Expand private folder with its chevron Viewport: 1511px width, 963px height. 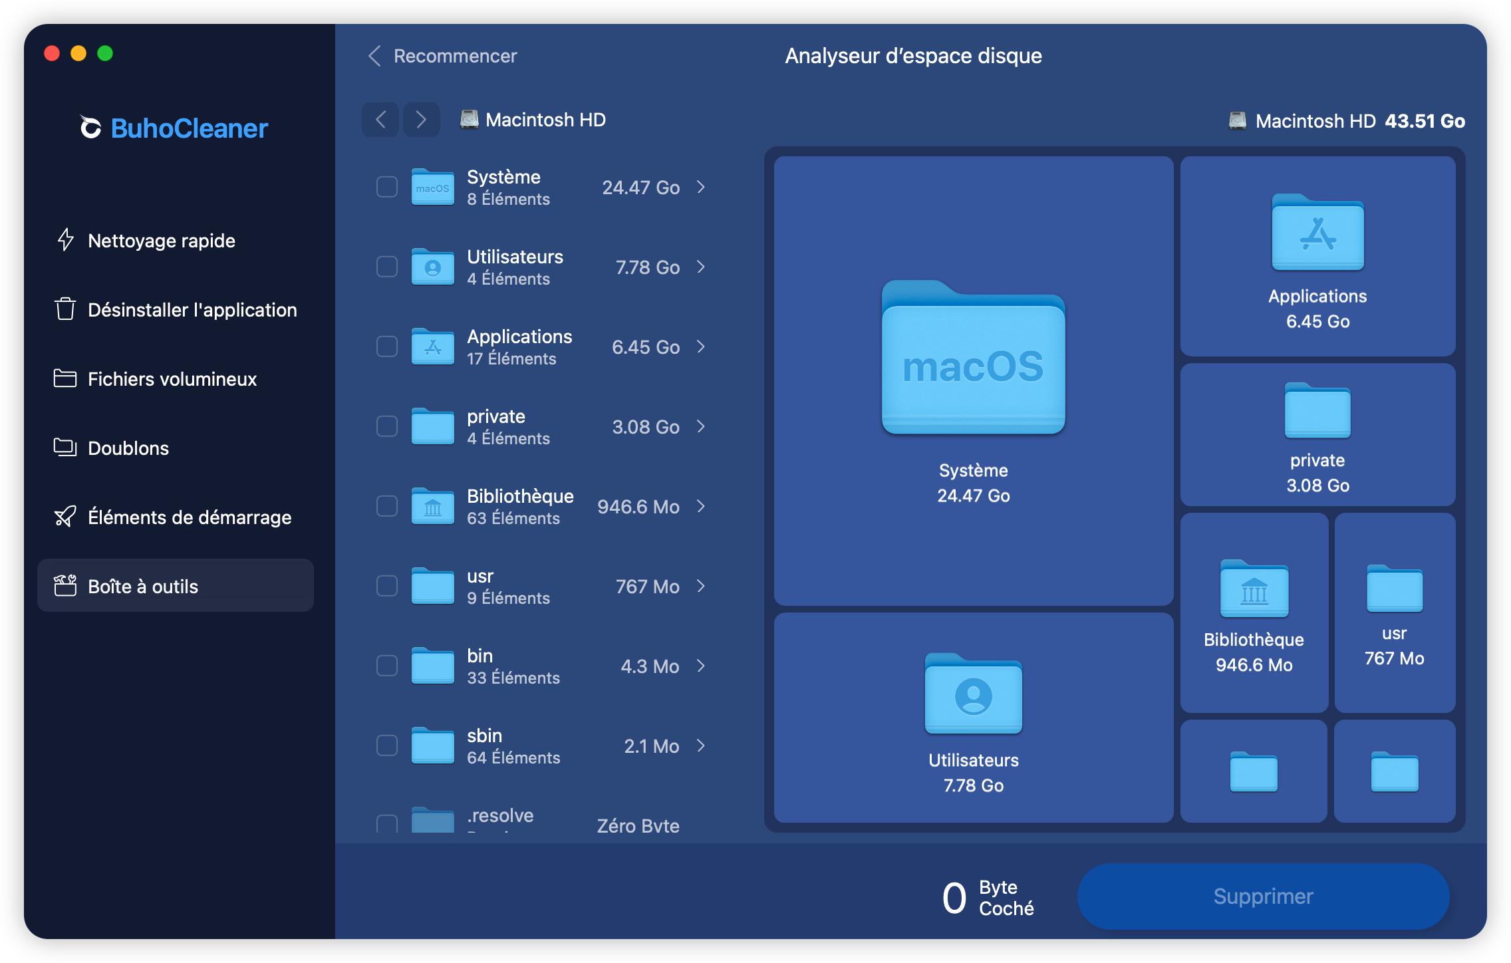701,426
